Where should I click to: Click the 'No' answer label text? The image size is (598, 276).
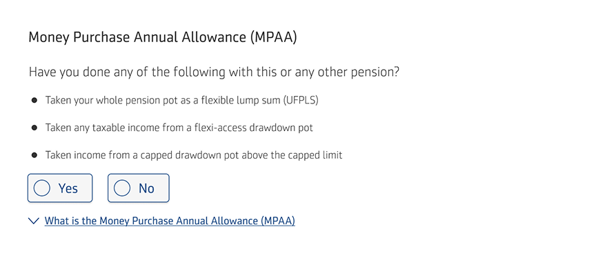146,188
